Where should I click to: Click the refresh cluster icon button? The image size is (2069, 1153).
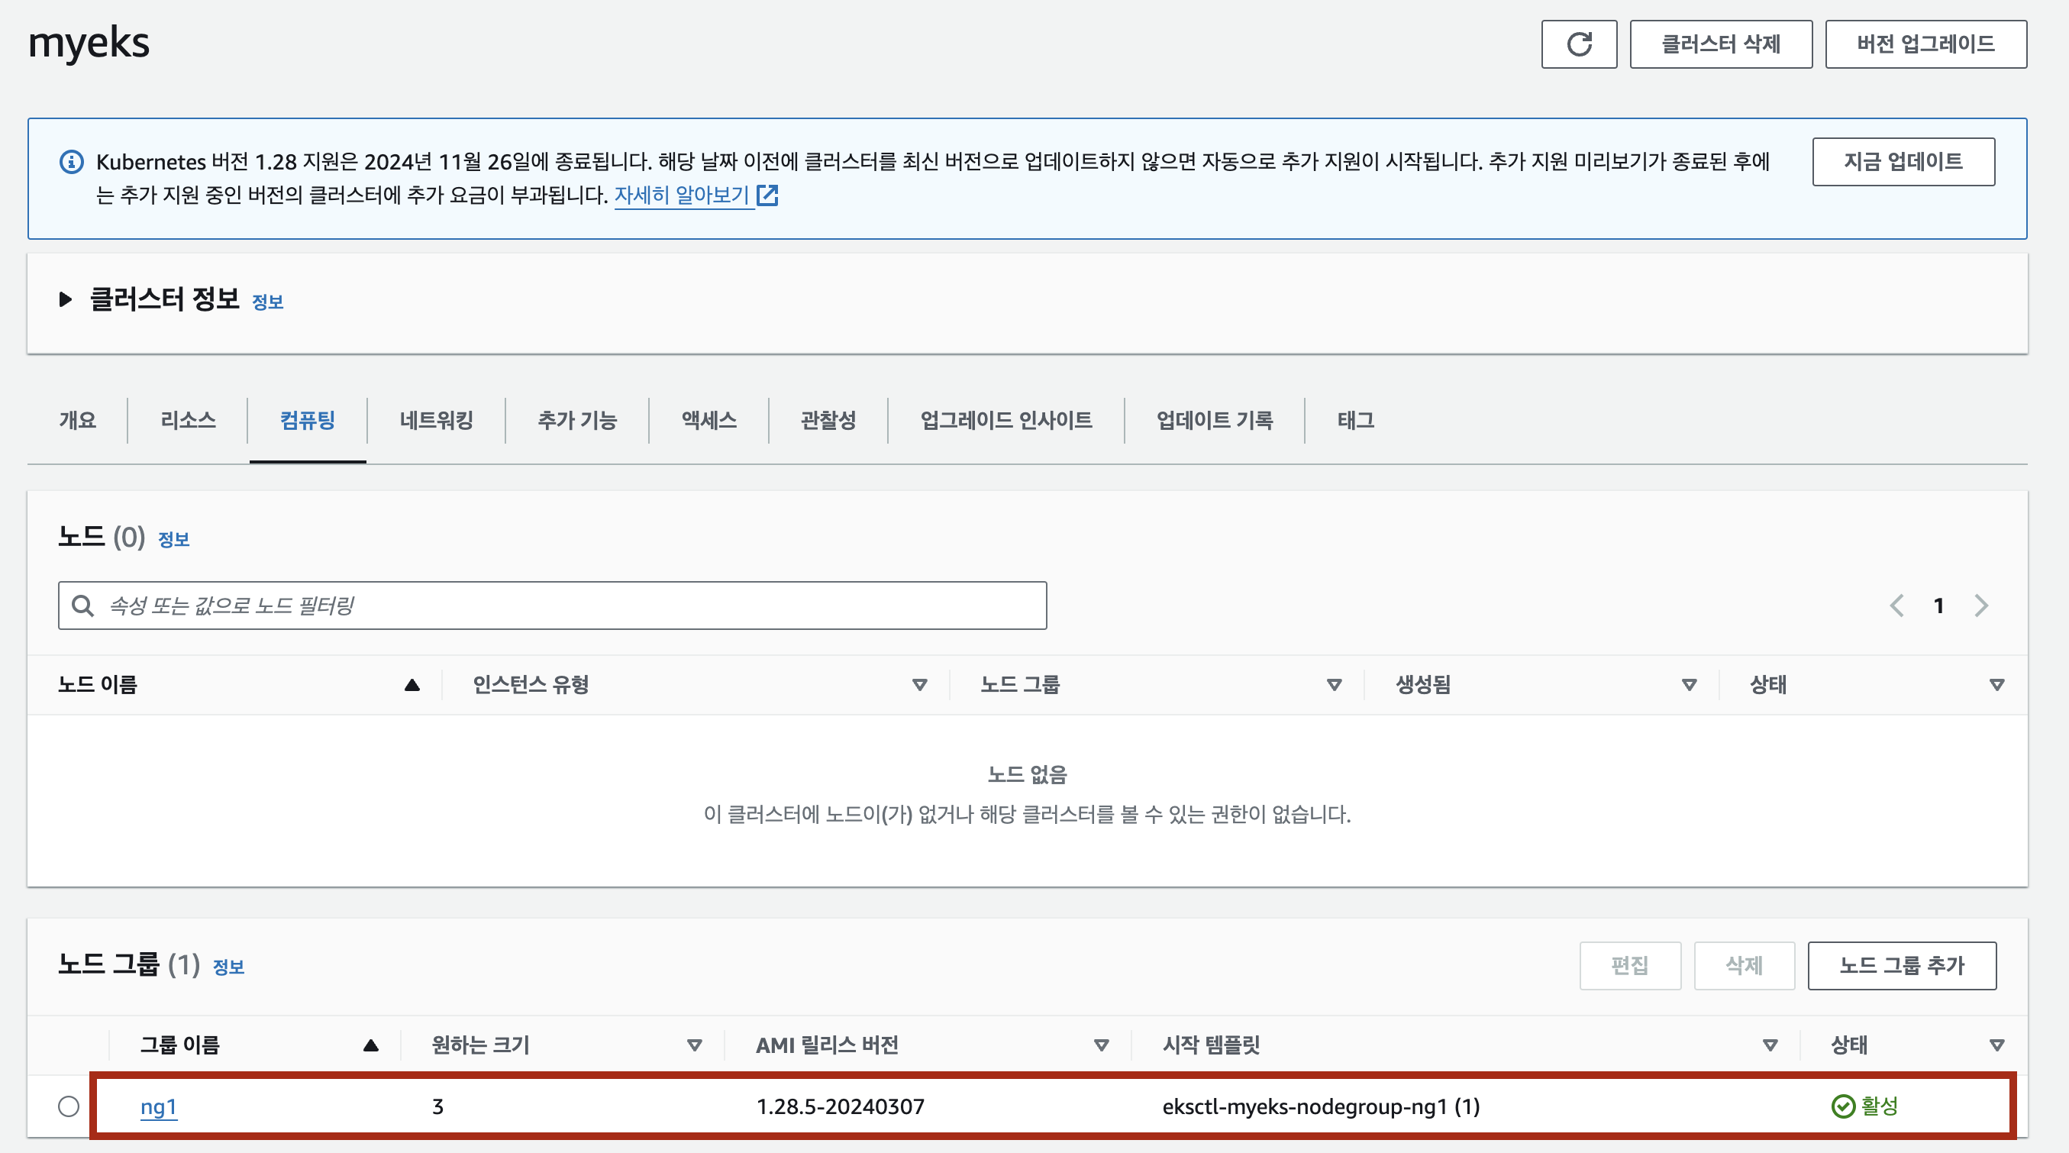pyautogui.click(x=1578, y=44)
